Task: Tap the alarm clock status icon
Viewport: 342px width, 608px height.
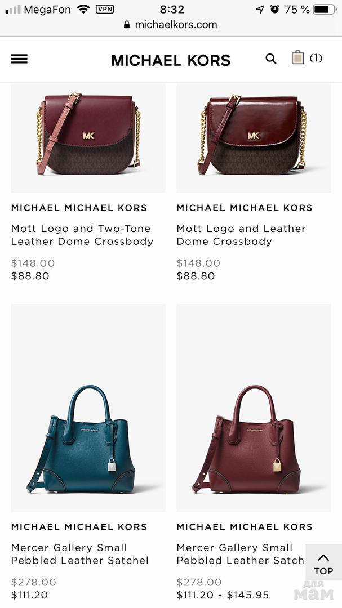Action: coord(275,9)
